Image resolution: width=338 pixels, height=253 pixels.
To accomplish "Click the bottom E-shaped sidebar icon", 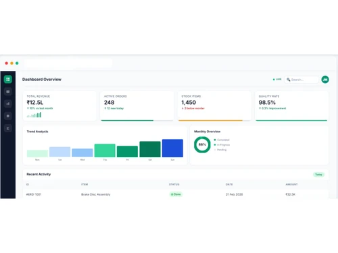I will click(8, 128).
